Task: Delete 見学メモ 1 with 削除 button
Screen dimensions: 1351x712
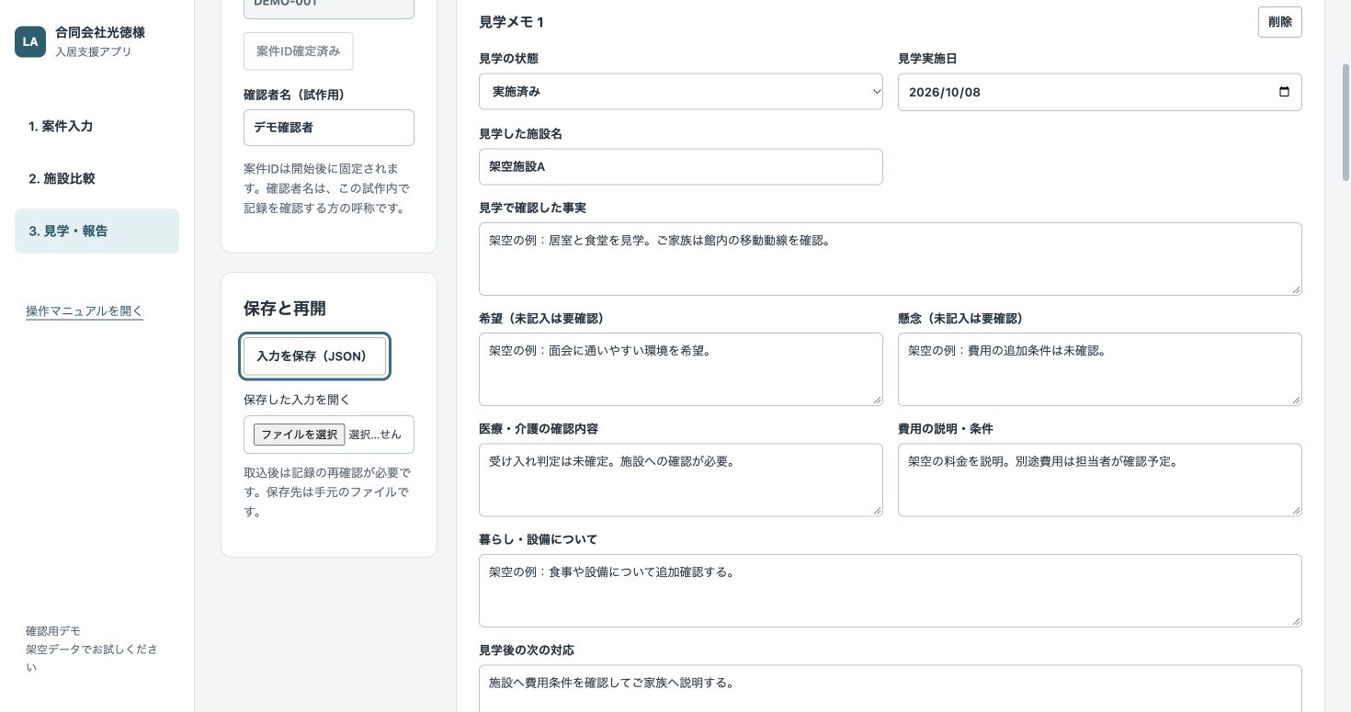Action: tap(1279, 22)
